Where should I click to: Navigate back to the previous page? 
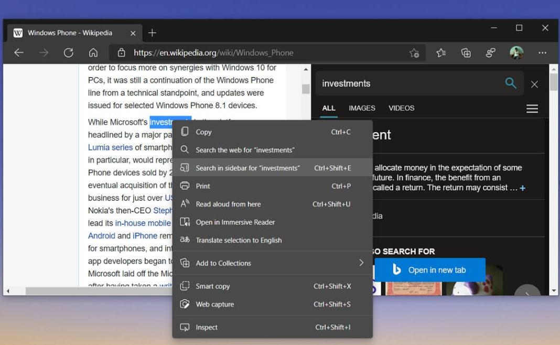click(19, 52)
